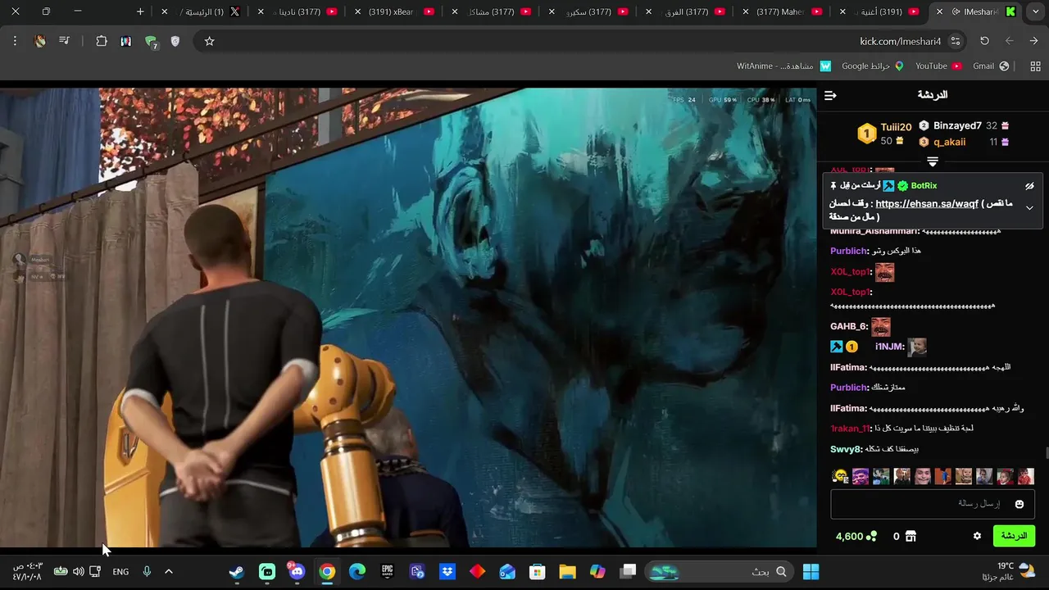Click the Tuiii20 top gifter name
Screen dimensions: 1049x590
point(896,127)
